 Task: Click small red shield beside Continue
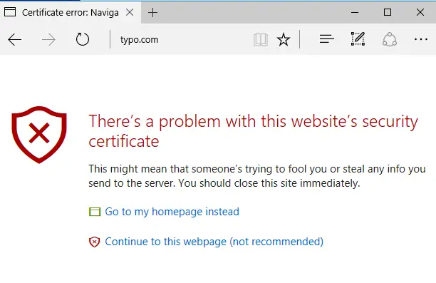click(x=94, y=242)
